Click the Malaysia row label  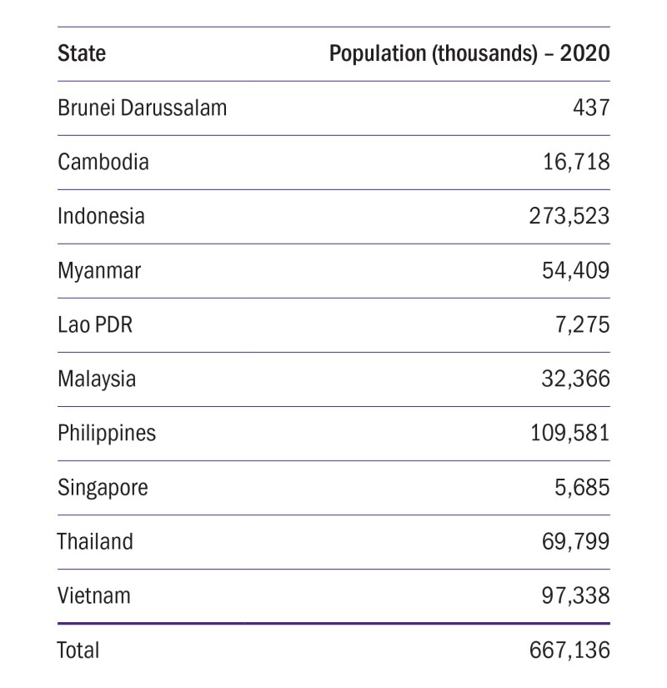point(97,379)
